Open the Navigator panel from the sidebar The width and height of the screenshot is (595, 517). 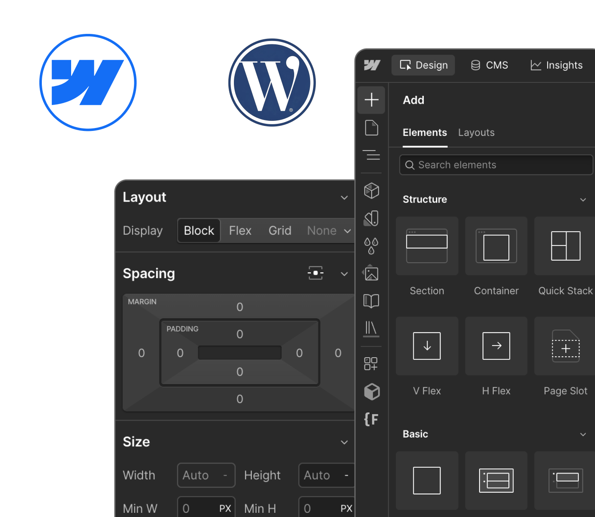(x=372, y=155)
